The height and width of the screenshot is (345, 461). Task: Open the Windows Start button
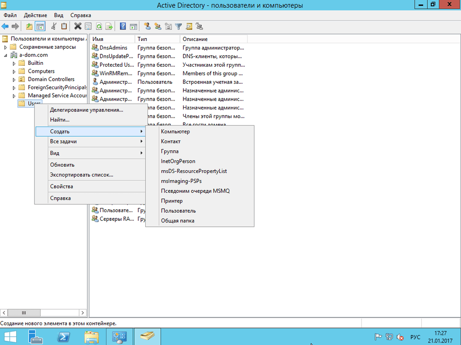coord(11,337)
